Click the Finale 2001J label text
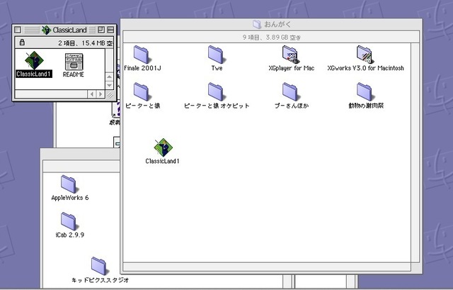Screen dimensions: 453x290 142,68
